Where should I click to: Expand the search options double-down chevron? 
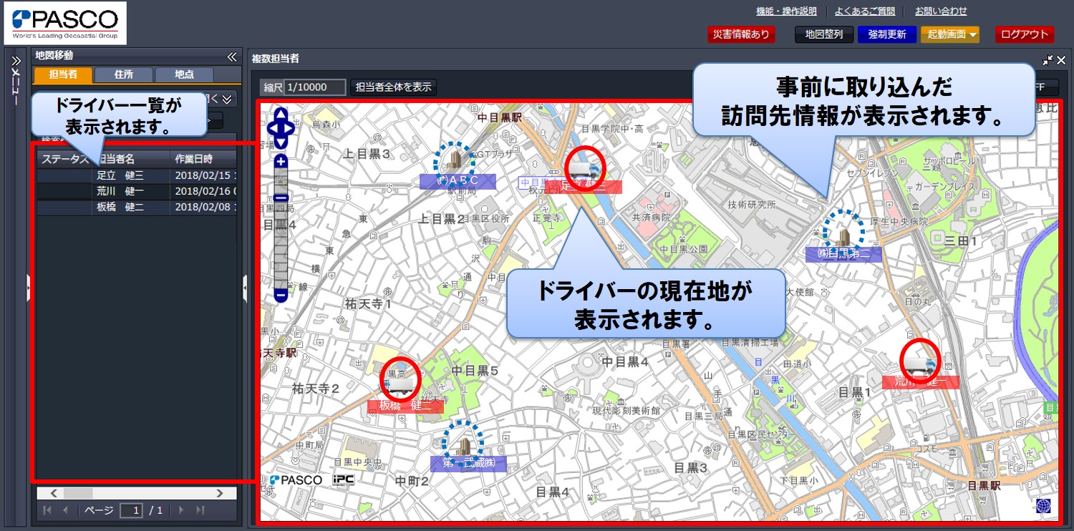pyautogui.click(x=227, y=99)
